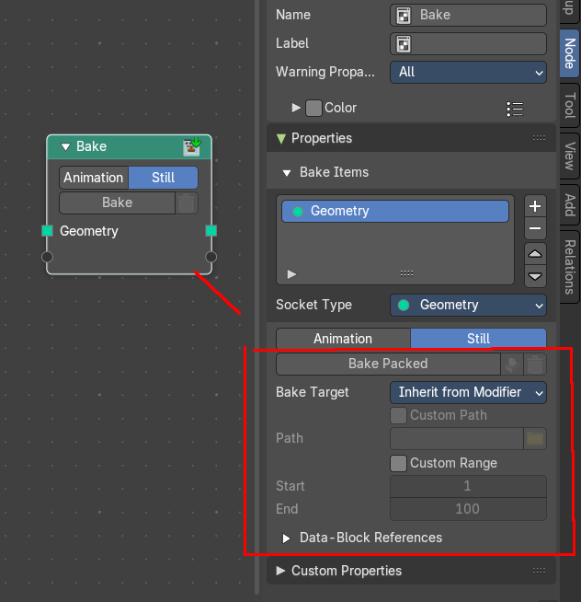Open the Socket Type dropdown showing Geometry
The width and height of the screenshot is (581, 602).
[468, 306]
